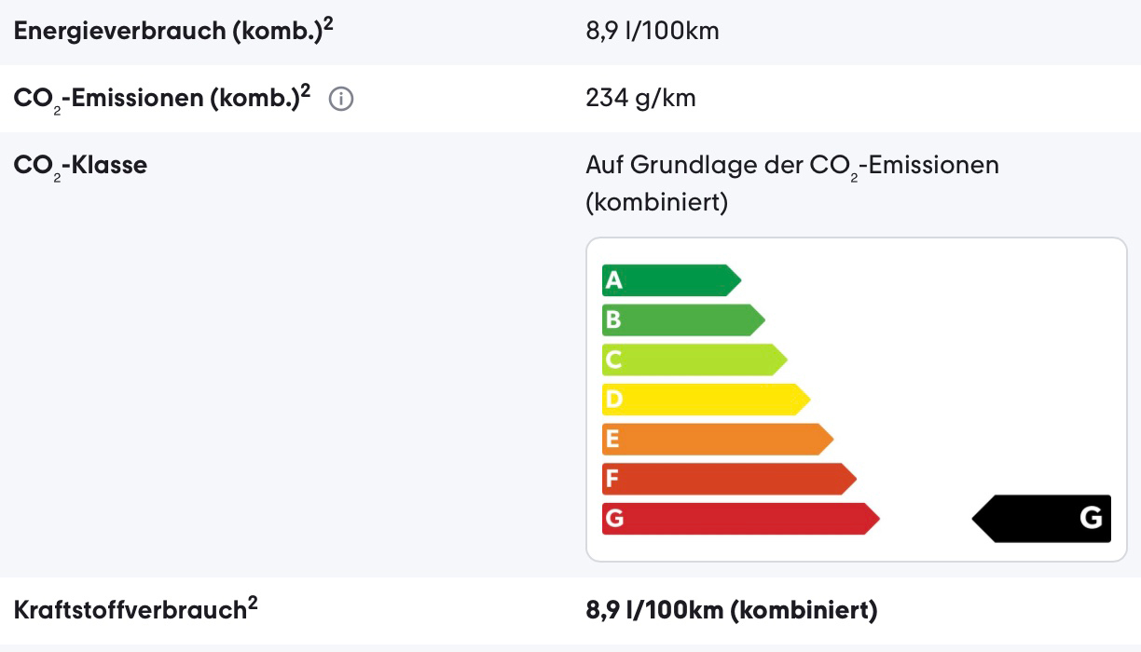Click the footnote 2 after CO2-Emissionen (komb.)

pyautogui.click(x=306, y=91)
